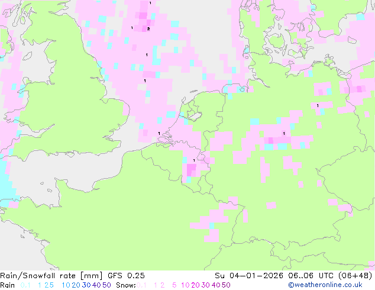Screen dimensions: 375x290
Task: Click the '1' value label over Belgium
Action: pos(194,160)
